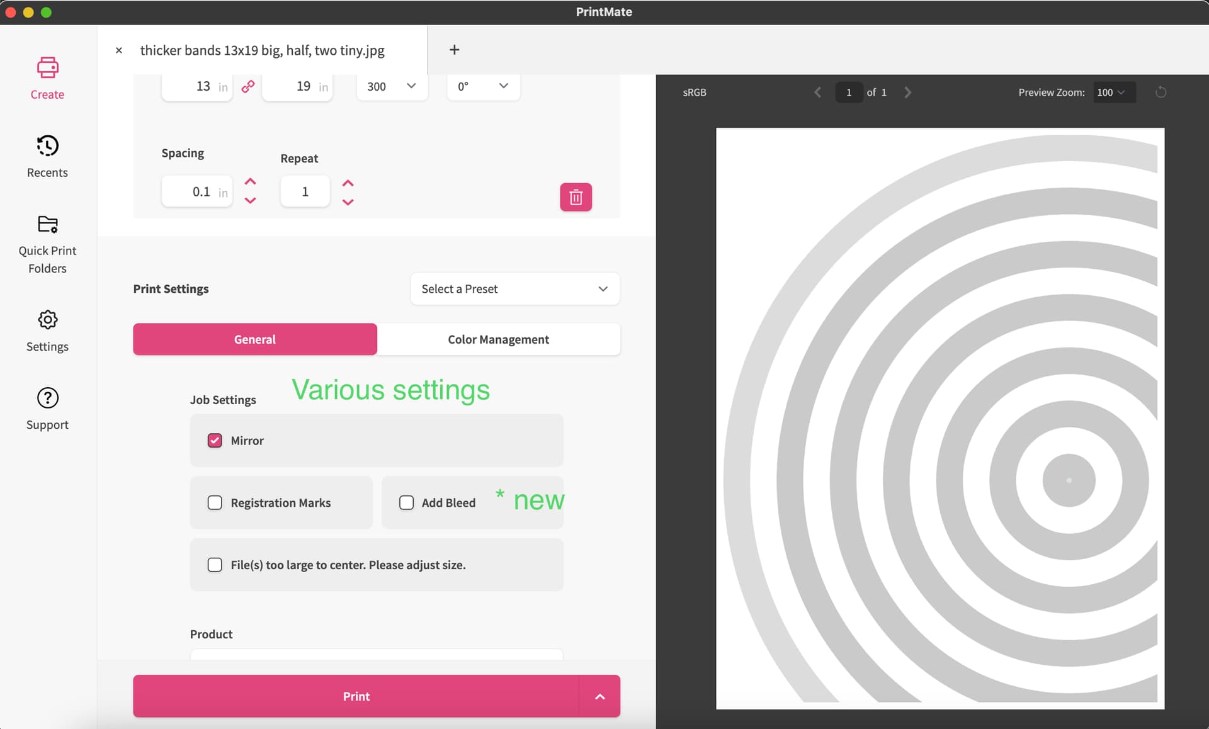Close the thicker bands 13x19 file tab
This screenshot has height=729, width=1209.
[x=118, y=50]
